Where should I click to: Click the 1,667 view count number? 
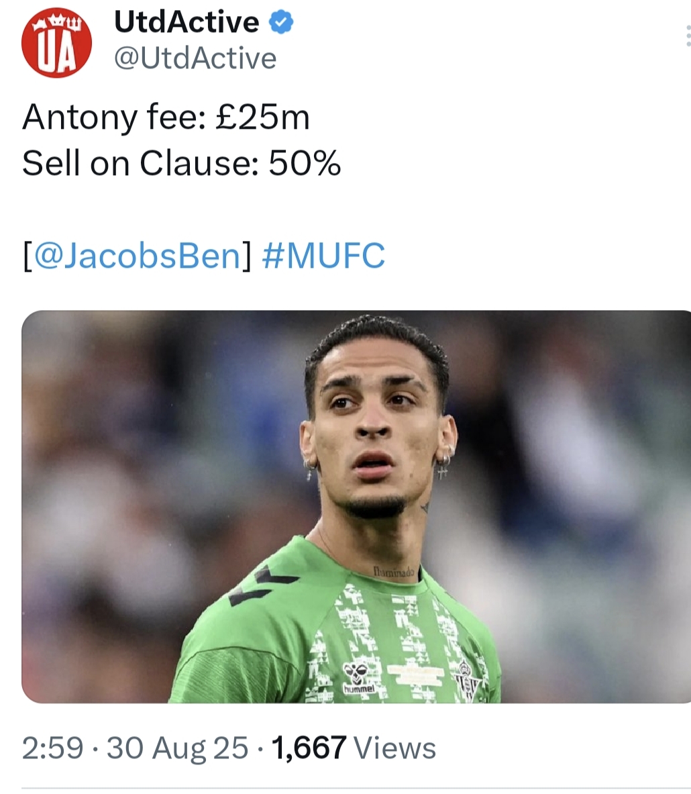pyautogui.click(x=309, y=748)
